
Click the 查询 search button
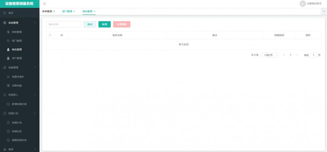[90, 24]
